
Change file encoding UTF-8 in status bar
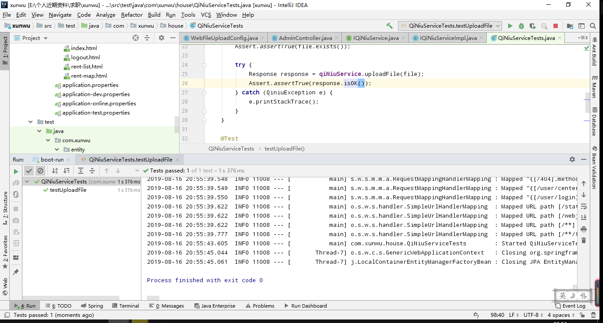point(533,315)
